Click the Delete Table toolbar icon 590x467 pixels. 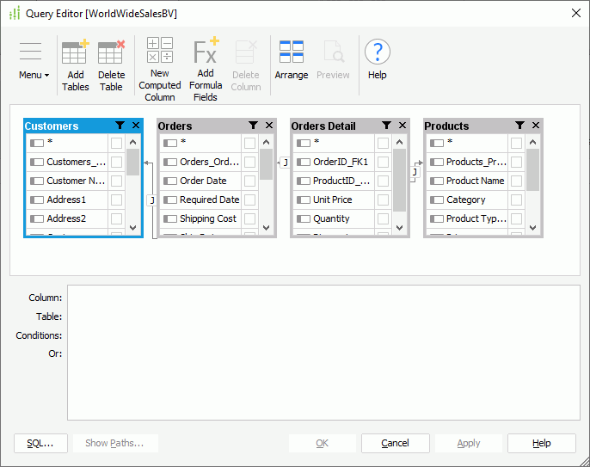tap(111, 53)
